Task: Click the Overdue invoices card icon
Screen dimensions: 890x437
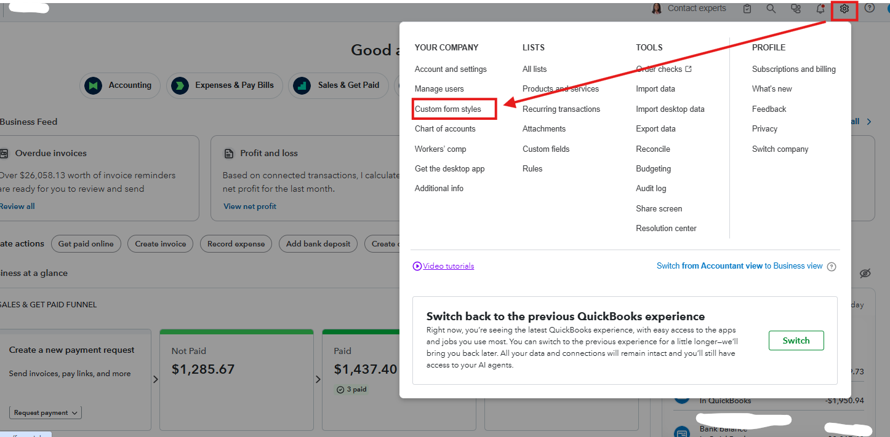Action: click(x=4, y=153)
